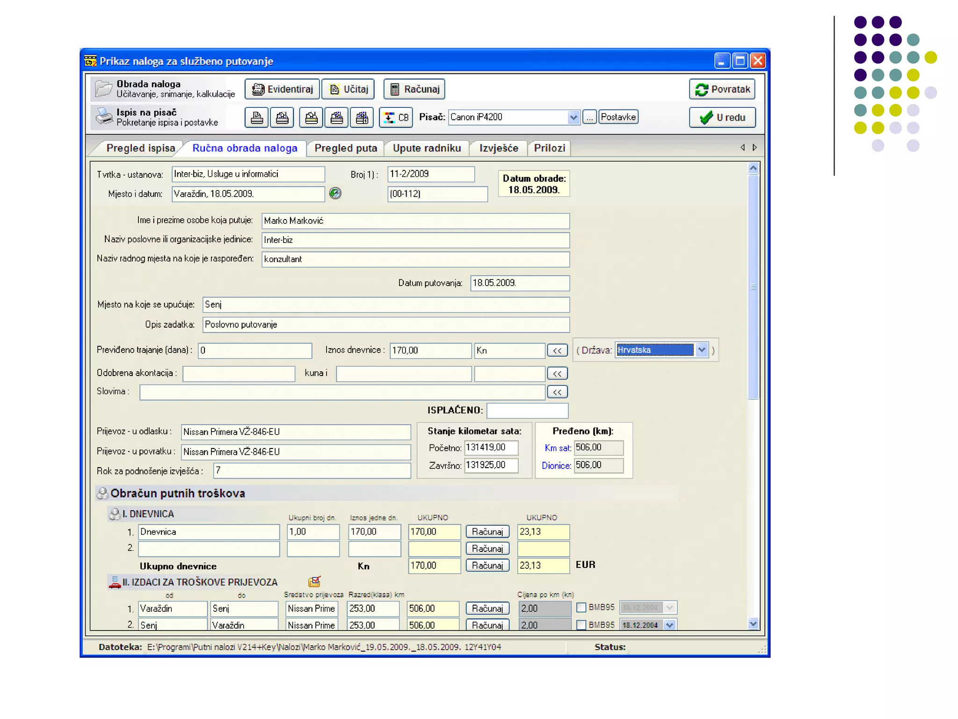Switch to the Pregled puta tab
Image resolution: width=958 pixels, height=719 pixels.
tap(345, 148)
